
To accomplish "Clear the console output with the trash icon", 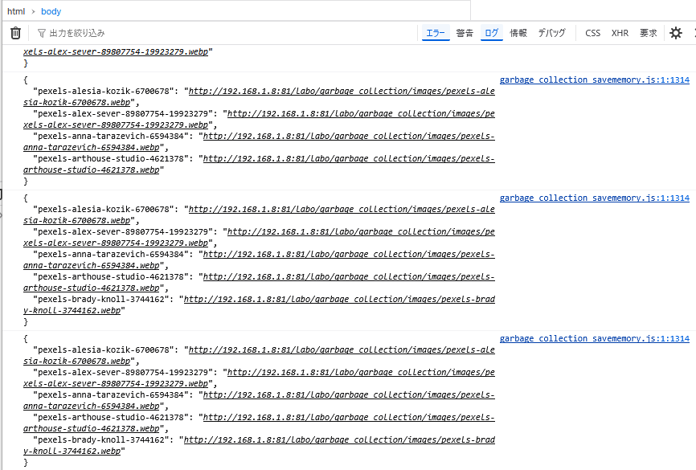I will pyautogui.click(x=15, y=33).
